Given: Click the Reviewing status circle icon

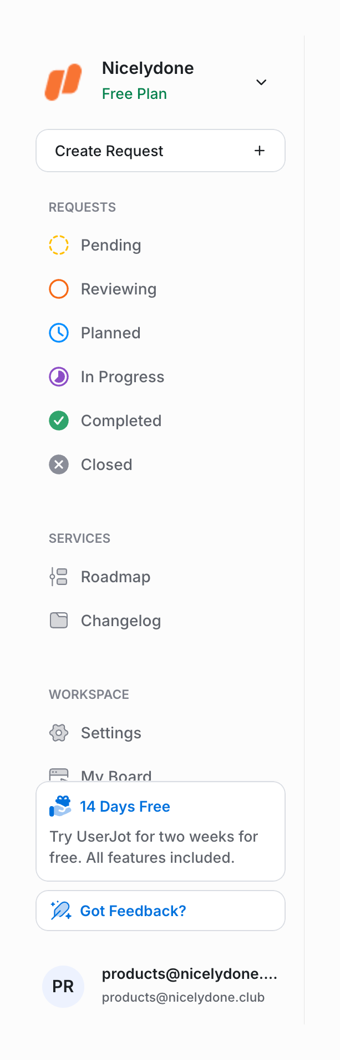Looking at the screenshot, I should pos(58,288).
